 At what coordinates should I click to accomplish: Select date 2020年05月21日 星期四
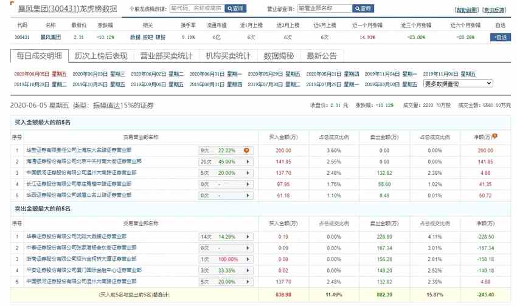332,74
